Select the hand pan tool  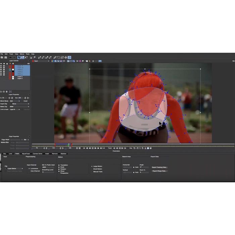pos(31,57)
